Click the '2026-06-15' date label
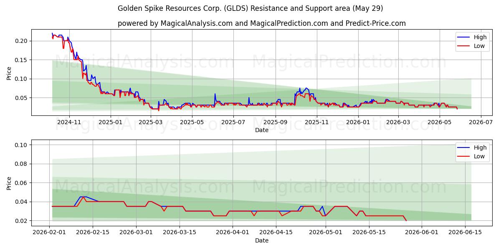The width and height of the screenshot is (501, 250). [x=465, y=233]
